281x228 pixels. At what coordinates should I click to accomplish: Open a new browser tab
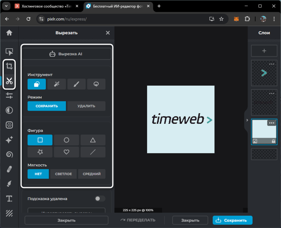[159, 6]
